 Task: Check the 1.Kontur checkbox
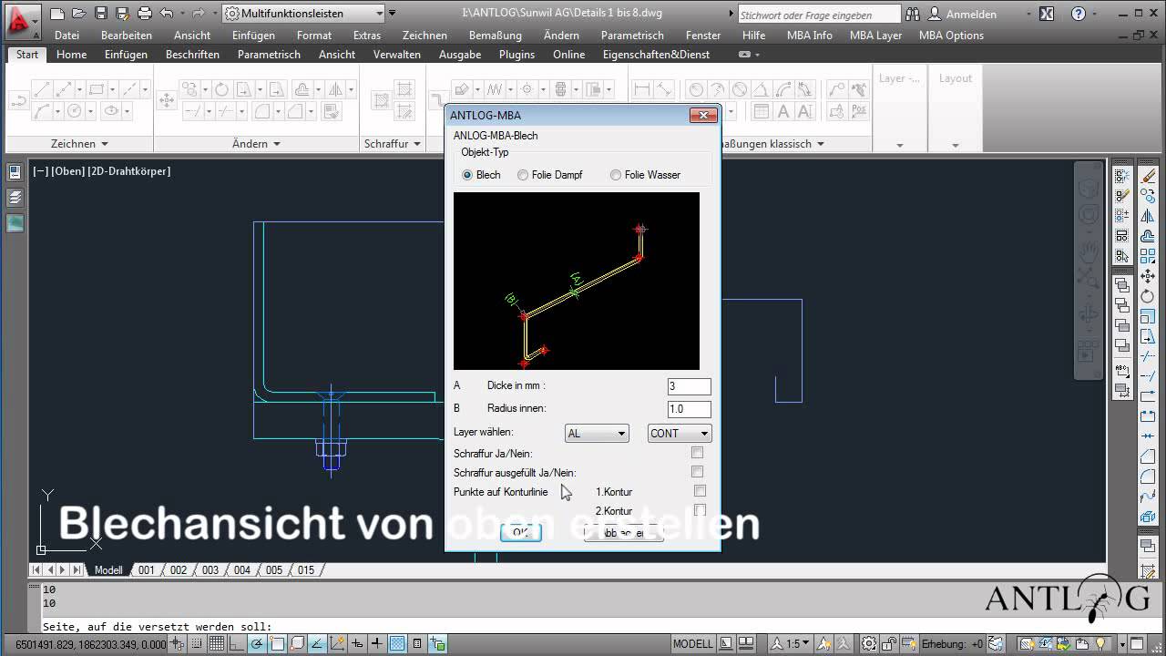click(700, 491)
